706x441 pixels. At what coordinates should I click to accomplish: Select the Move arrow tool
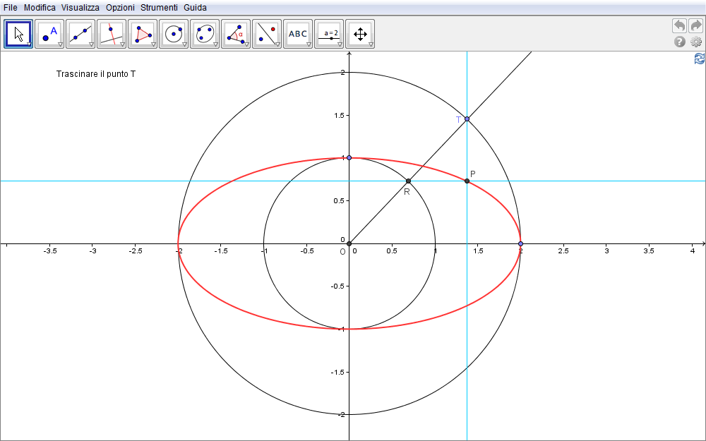(18, 33)
